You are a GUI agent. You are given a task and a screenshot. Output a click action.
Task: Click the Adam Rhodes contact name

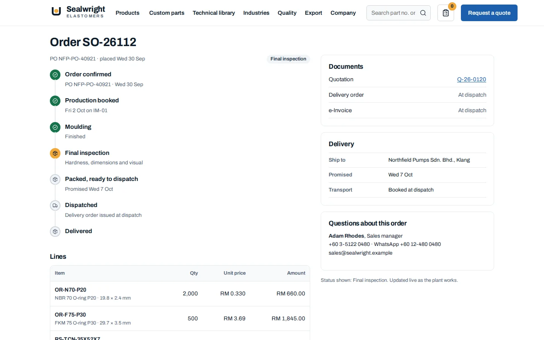click(346, 236)
